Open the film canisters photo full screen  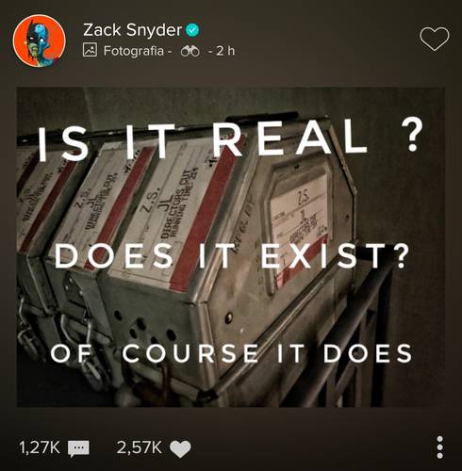click(231, 247)
